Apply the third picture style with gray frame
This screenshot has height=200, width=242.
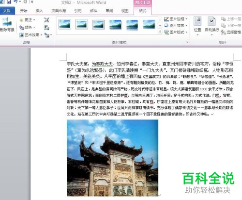coord(98,24)
